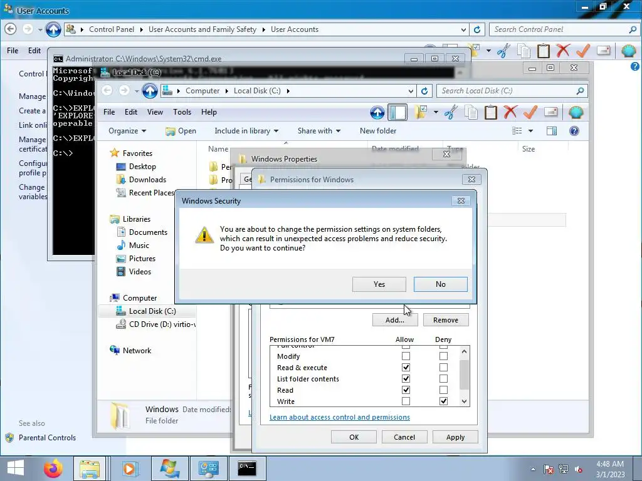Check Allow for Modify permission
Viewport: 642px width, 481px height.
[406, 356]
